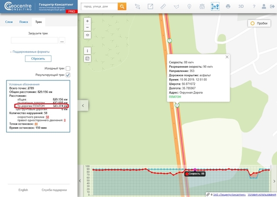Select the Трек tab
Screen dimensions: 277x197
tap(38, 22)
